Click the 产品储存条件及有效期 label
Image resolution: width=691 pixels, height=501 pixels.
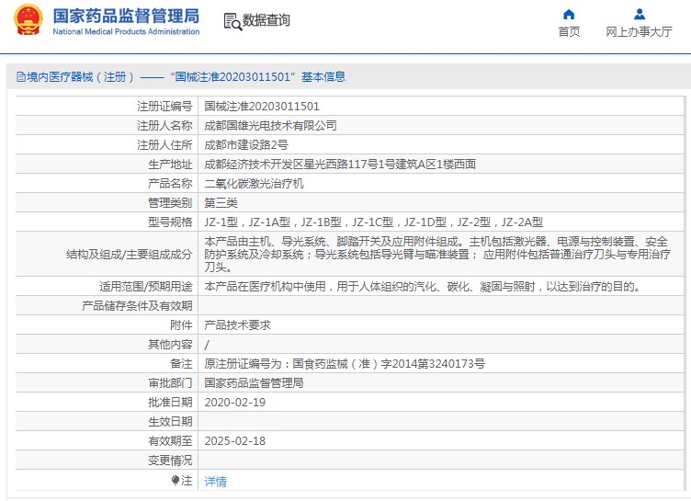[137, 306]
